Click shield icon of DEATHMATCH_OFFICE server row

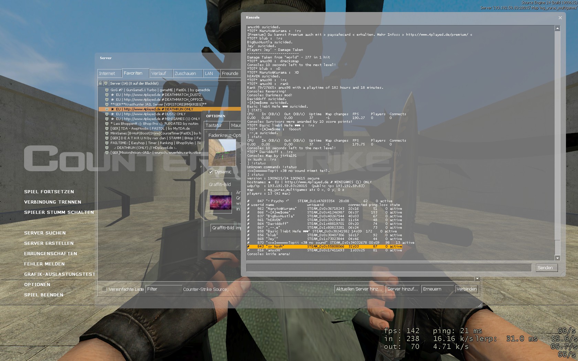click(107, 99)
